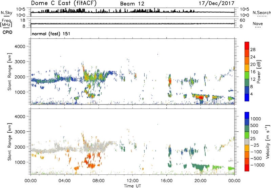This screenshot has height=188, width=271.
Task: Click the 'Freq. [MHz]' label
Action: click(6, 23)
